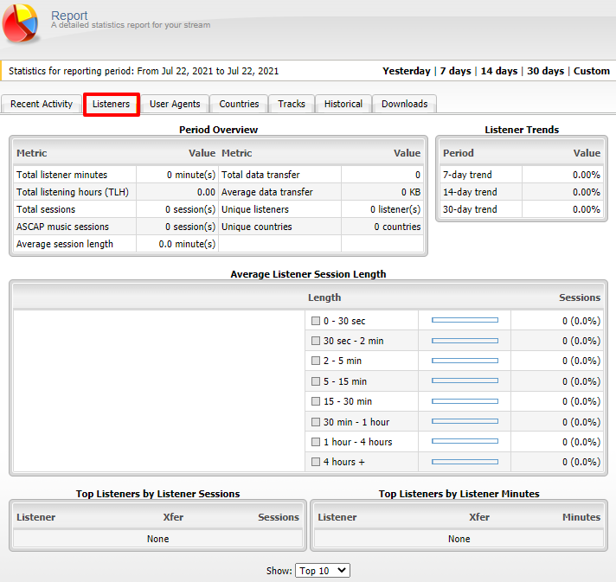Image resolution: width=616 pixels, height=582 pixels.
Task: Check the 4 hours + checkbox
Action: tap(316, 462)
